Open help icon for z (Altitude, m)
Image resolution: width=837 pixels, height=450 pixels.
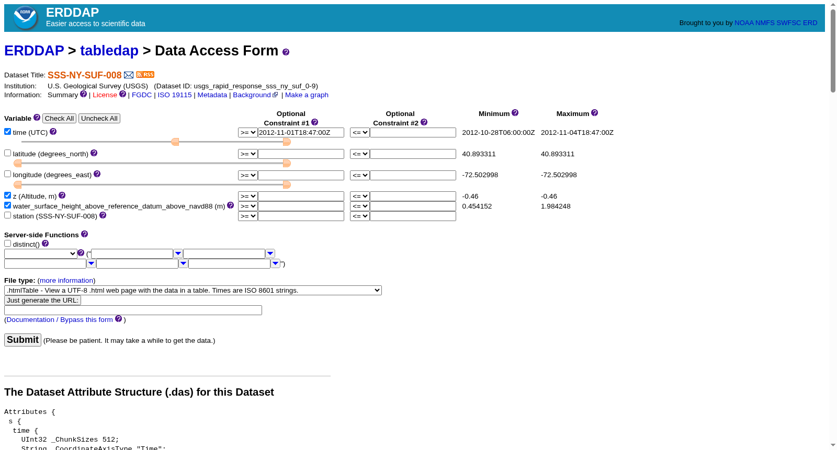pyautogui.click(x=62, y=195)
